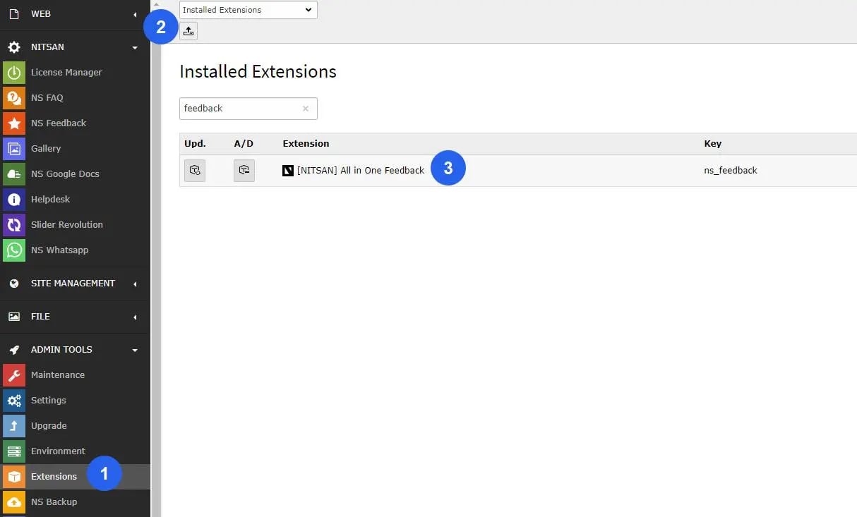Open the Extensions box icon
This screenshot has height=517, width=857.
14,476
